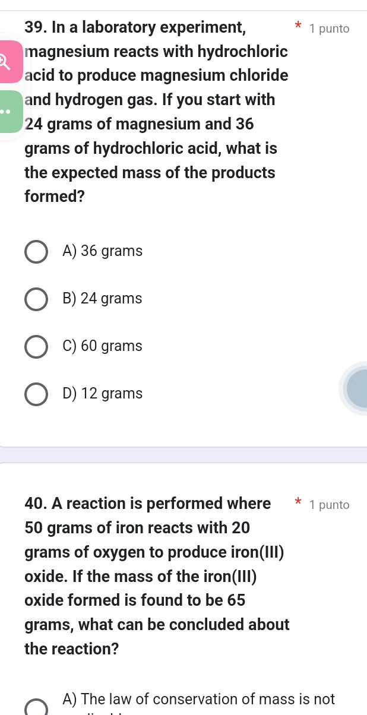This screenshot has height=715, width=367.
Task: Click the divider bar between the questions
Action: 183,455
